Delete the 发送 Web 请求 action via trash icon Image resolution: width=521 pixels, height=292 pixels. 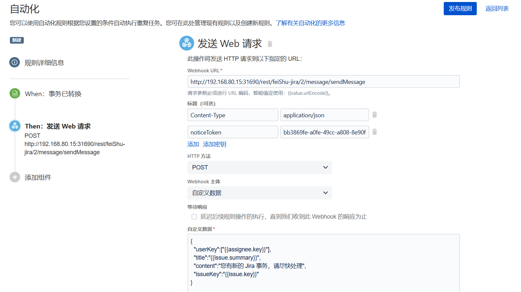coord(270,44)
